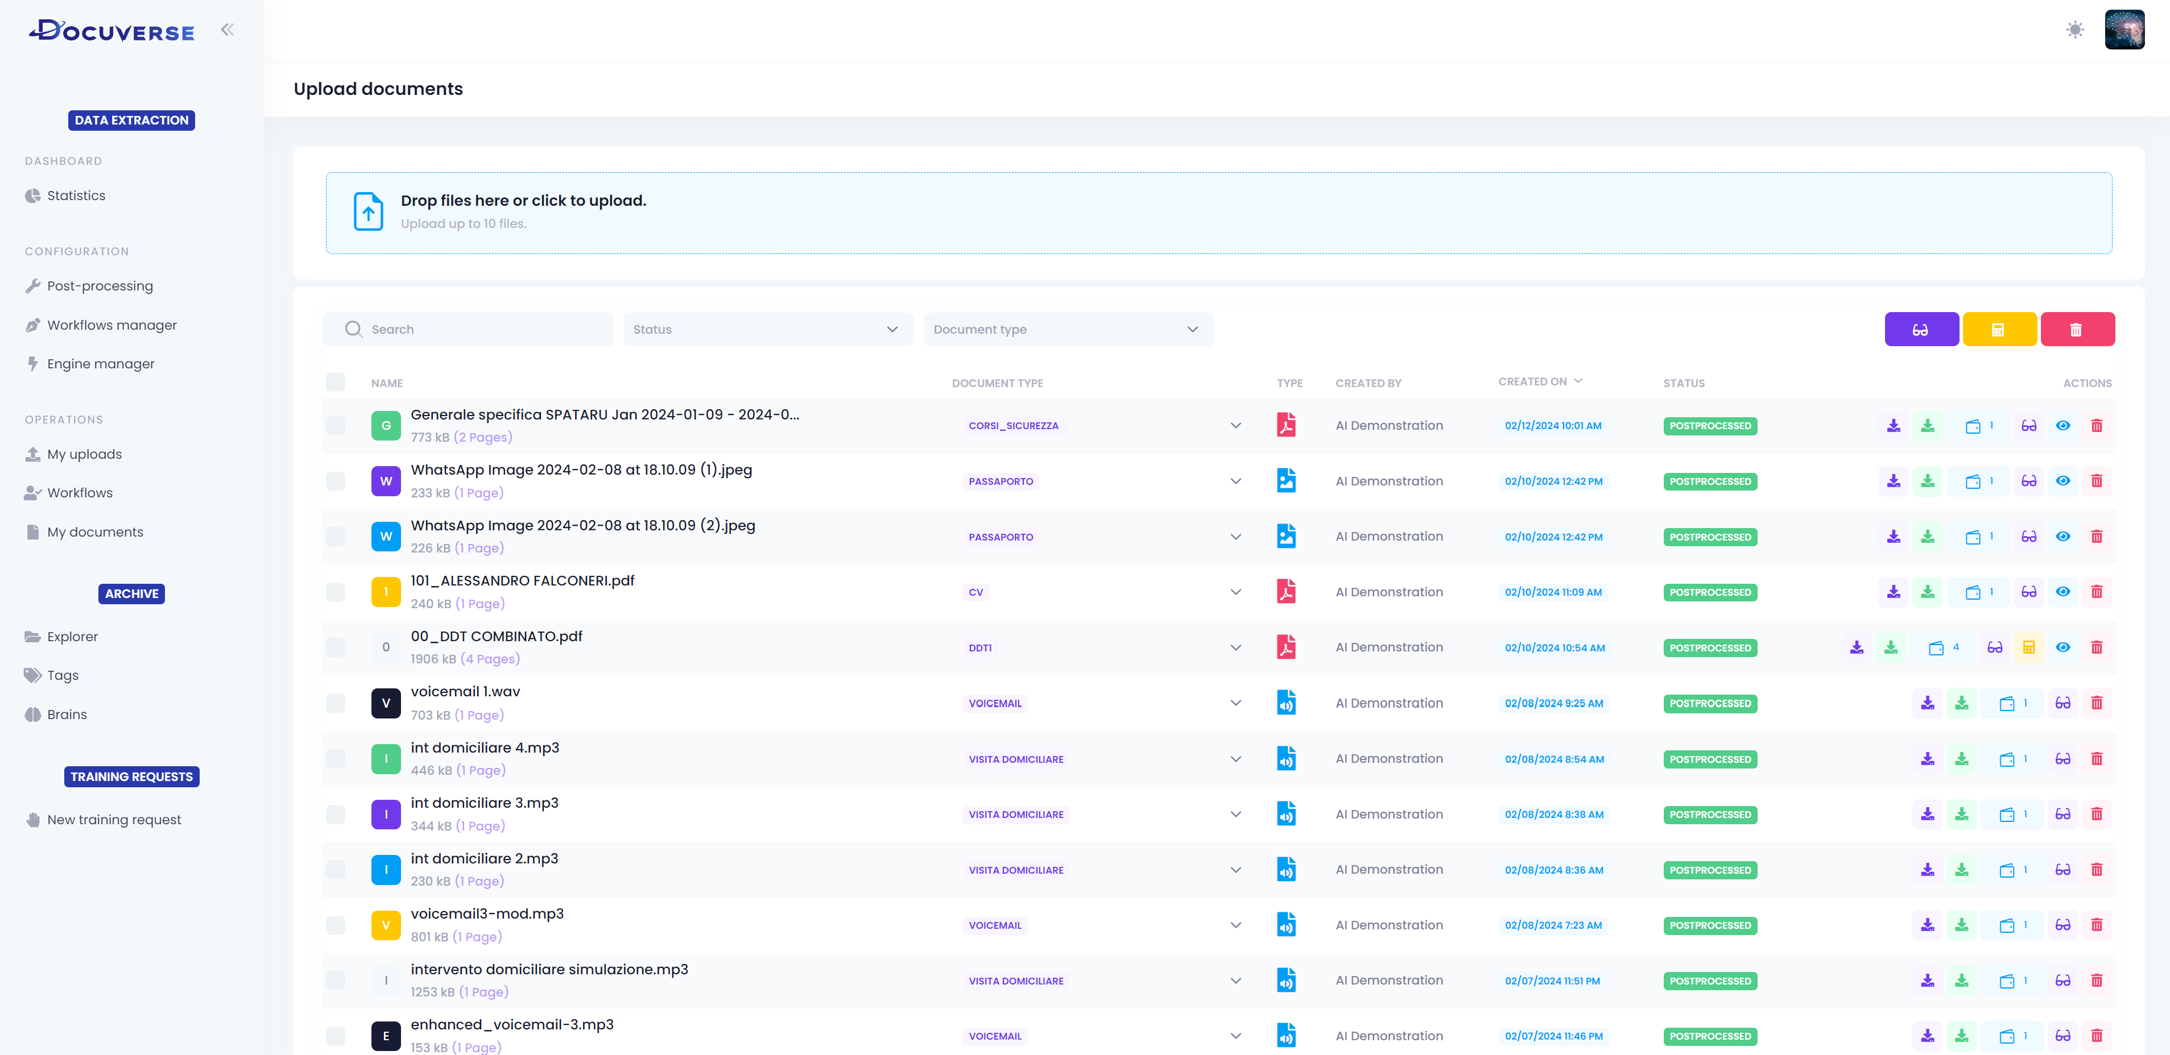Image resolution: width=2170 pixels, height=1055 pixels.
Task: Go to My documents in sidebar
Action: click(x=94, y=532)
